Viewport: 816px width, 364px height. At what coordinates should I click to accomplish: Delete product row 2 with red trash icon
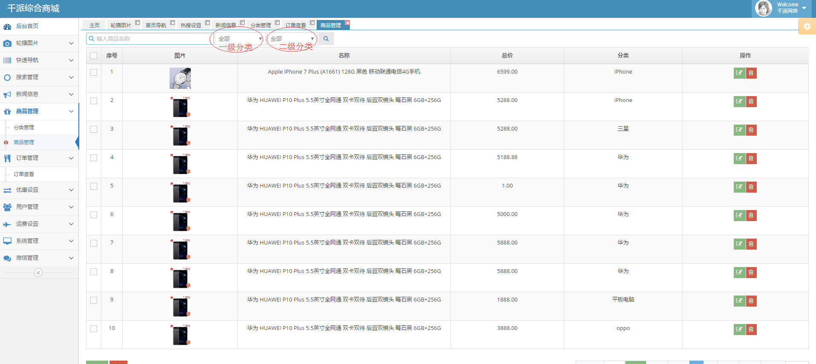tap(751, 101)
